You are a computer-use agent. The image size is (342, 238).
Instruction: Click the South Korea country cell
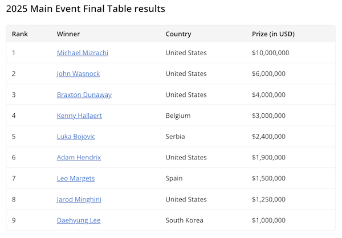click(184, 220)
